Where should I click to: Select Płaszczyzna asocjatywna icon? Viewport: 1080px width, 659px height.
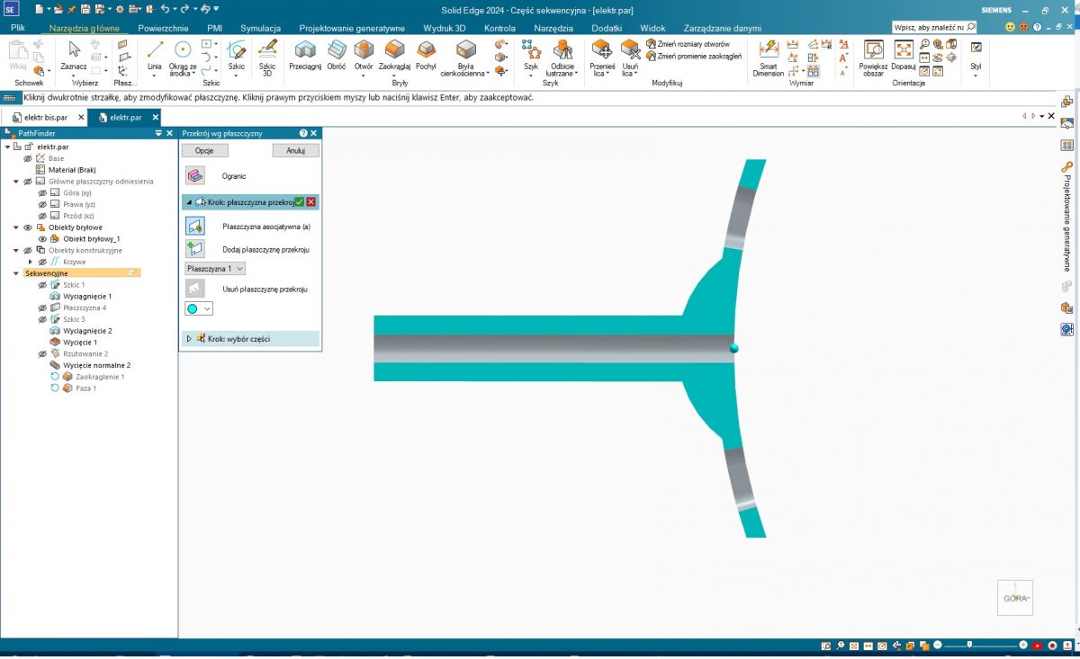(195, 227)
